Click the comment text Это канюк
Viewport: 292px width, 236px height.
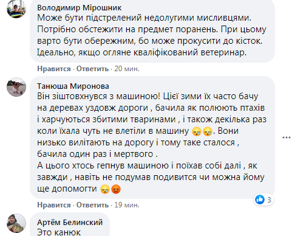tap(59, 232)
